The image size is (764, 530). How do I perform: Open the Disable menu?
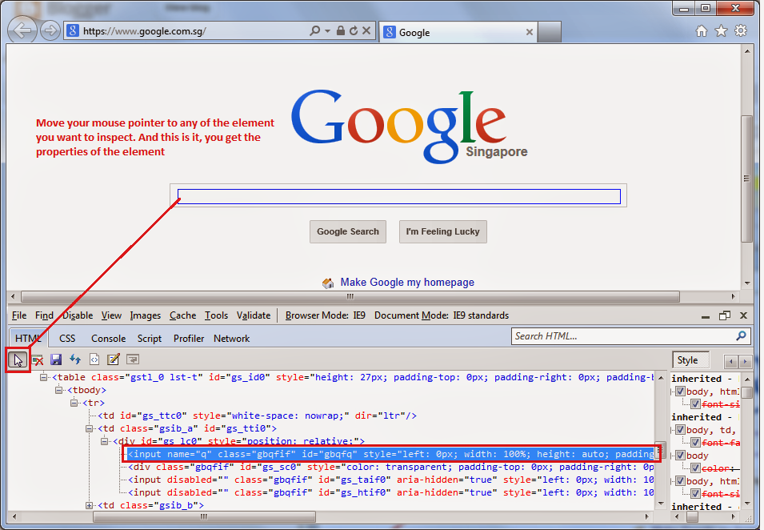click(x=78, y=315)
